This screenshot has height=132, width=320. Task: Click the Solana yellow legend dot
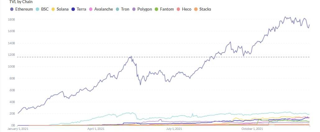(53, 9)
